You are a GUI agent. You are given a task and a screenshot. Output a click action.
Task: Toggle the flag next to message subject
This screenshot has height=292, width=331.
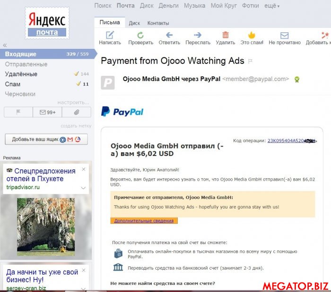click(x=250, y=61)
